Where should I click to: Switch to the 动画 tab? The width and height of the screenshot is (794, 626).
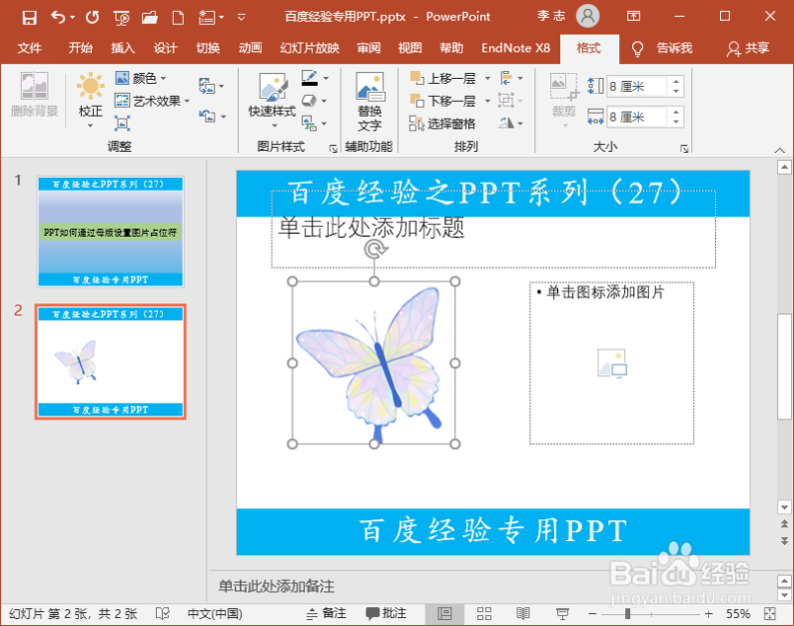pos(251,48)
